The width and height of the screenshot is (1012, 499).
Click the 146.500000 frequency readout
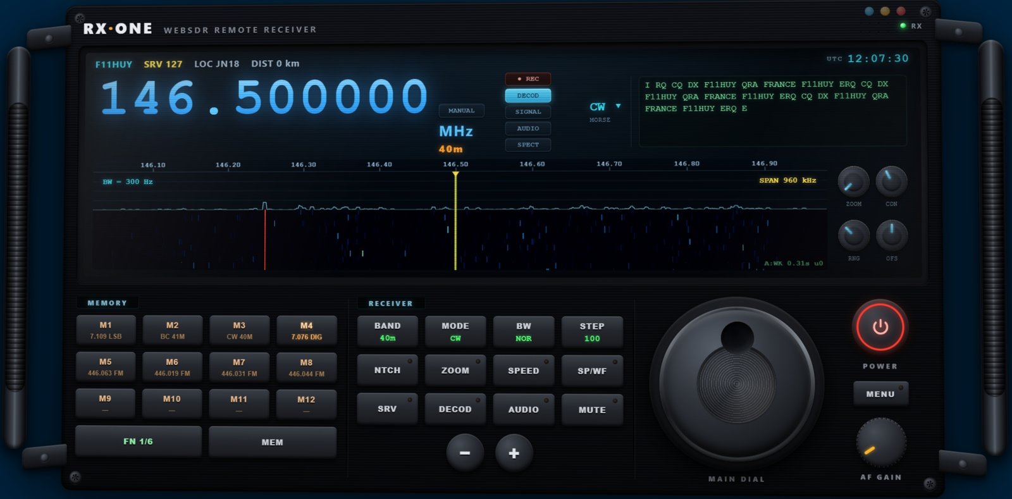point(264,97)
